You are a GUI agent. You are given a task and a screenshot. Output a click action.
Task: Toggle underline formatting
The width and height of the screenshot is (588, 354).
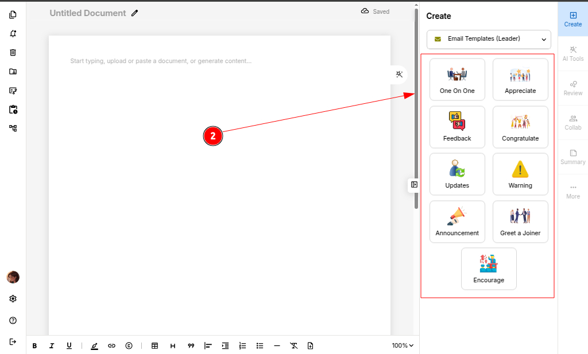coord(69,345)
